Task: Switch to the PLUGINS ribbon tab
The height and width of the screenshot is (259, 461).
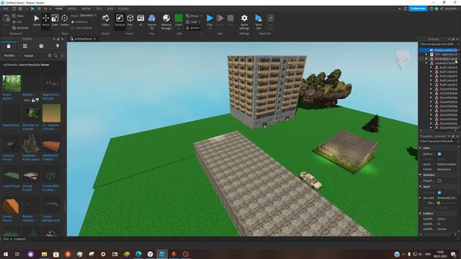Action: 123,9
